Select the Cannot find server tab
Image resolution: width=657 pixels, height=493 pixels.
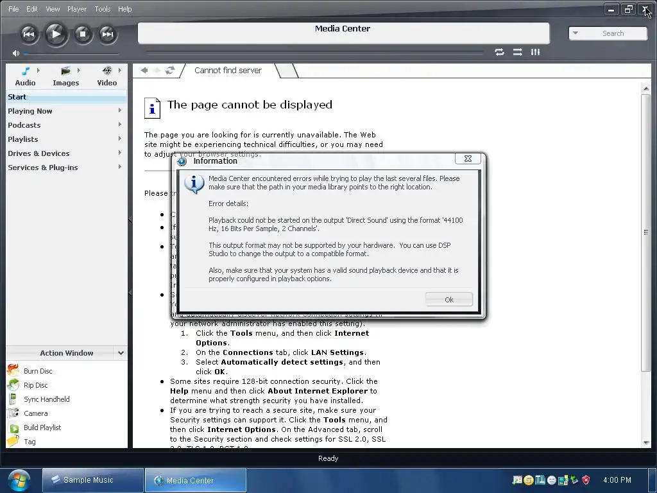[228, 71]
